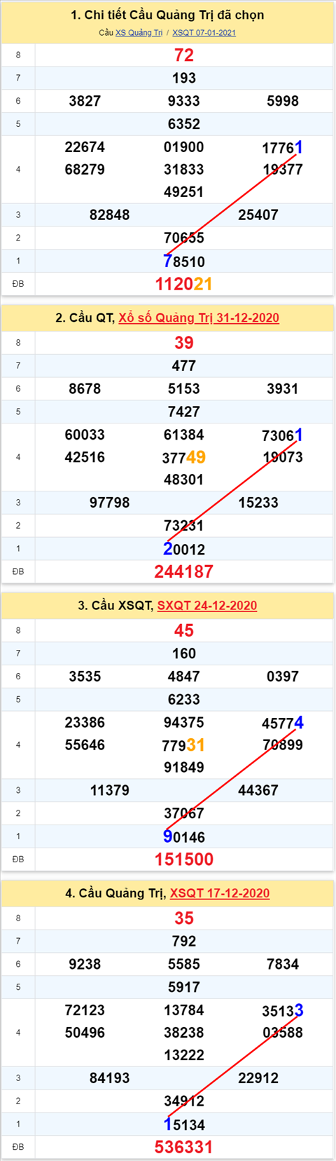Image resolution: width=336 pixels, height=1161 pixels.
Task: Click the number 5153
Action: click(x=184, y=388)
